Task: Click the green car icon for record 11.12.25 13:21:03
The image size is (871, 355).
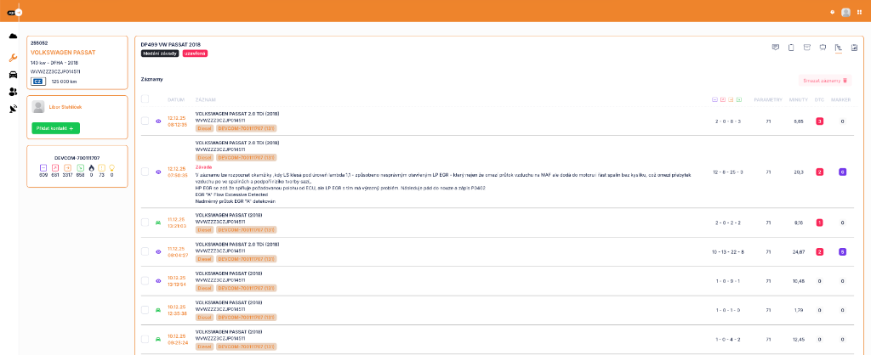Action: 158,223
